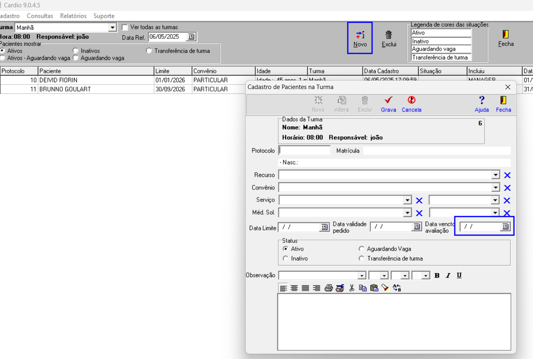Clear the first Serviço field with X
Screen dimensions: 533x359
(419, 200)
